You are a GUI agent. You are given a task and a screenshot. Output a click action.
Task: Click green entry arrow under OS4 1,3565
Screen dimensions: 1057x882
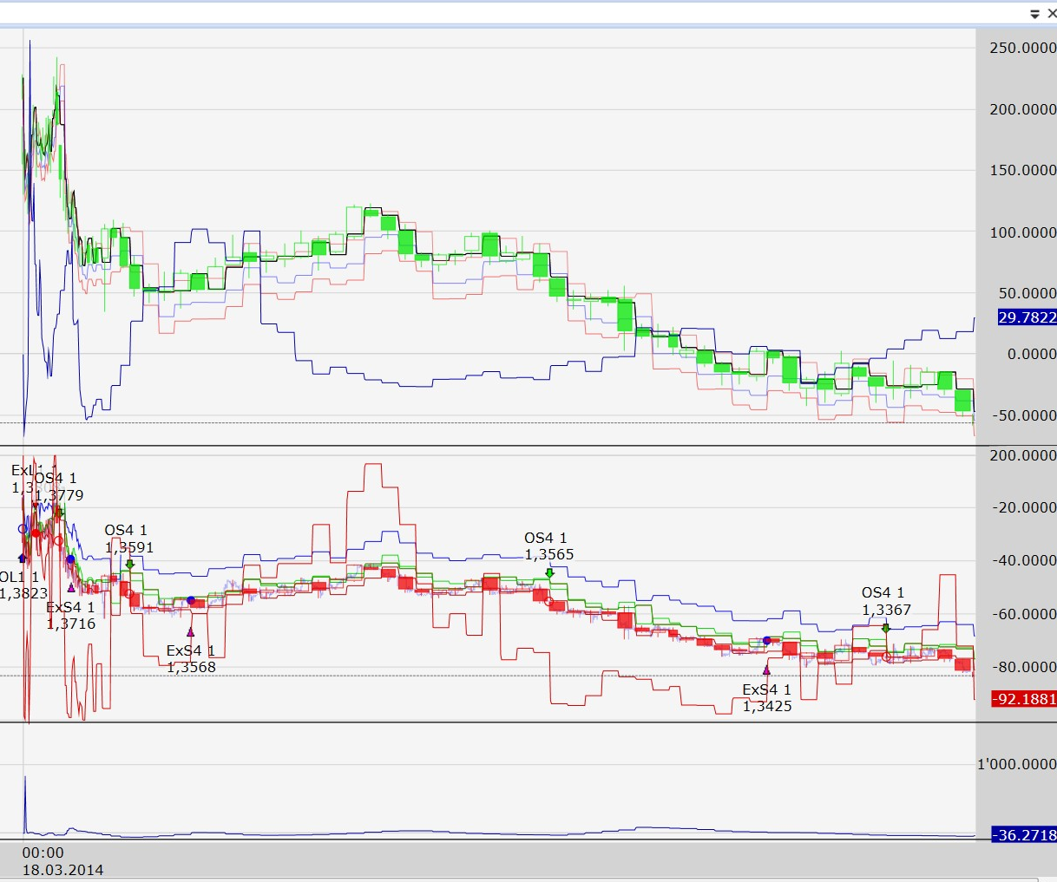click(x=549, y=573)
